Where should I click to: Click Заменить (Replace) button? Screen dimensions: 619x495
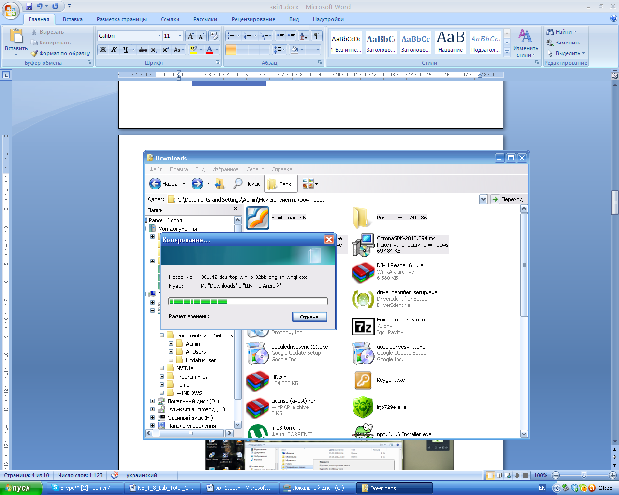click(x=564, y=43)
